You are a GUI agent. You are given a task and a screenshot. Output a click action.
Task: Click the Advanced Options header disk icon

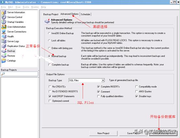click(47, 21)
